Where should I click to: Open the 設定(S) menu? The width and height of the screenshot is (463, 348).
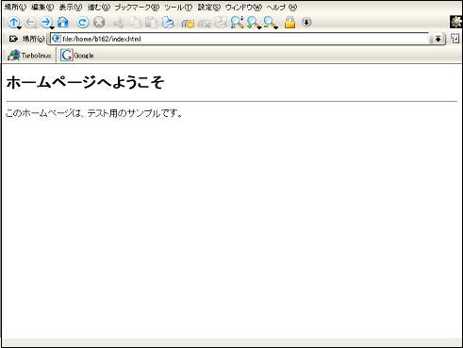(x=209, y=8)
